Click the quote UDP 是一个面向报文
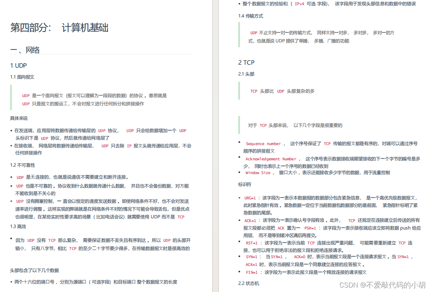Screen dimensions: 431x292 95,100
